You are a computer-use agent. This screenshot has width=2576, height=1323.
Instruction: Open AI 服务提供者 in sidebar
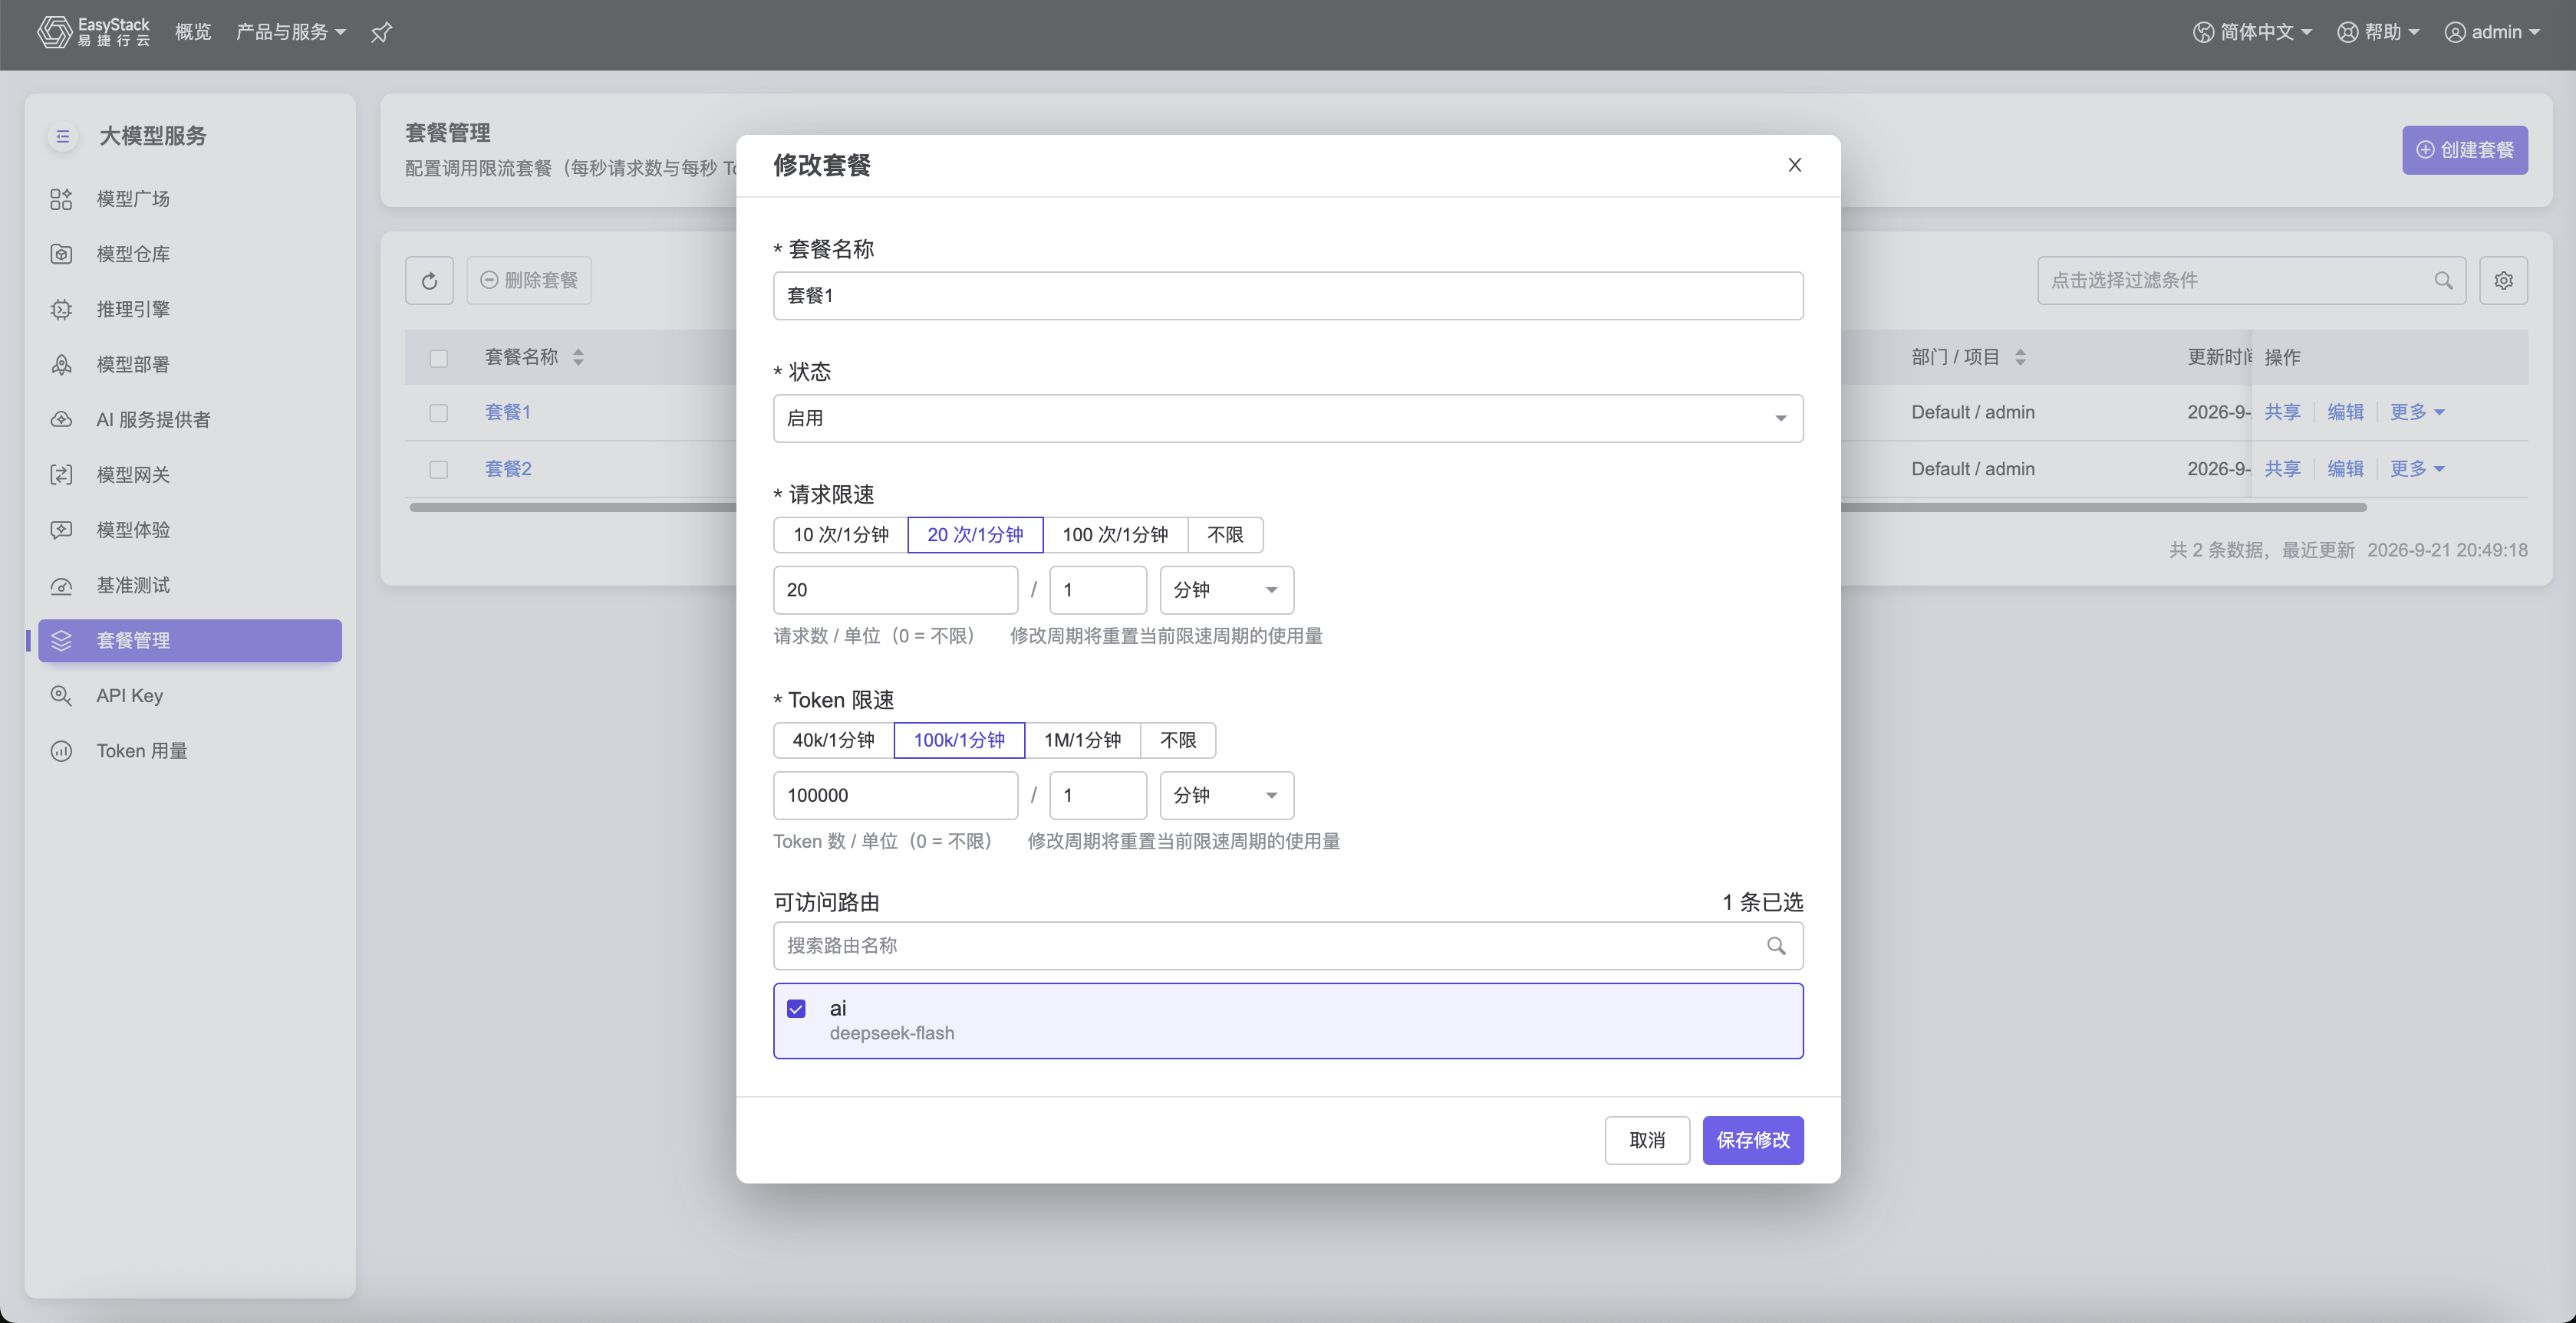coord(190,420)
